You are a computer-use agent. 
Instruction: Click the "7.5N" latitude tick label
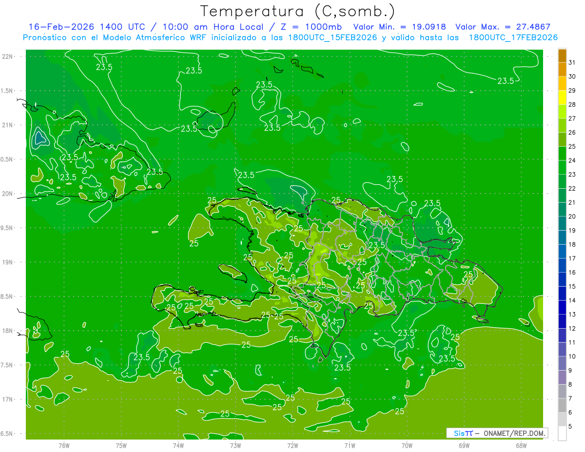(7, 365)
